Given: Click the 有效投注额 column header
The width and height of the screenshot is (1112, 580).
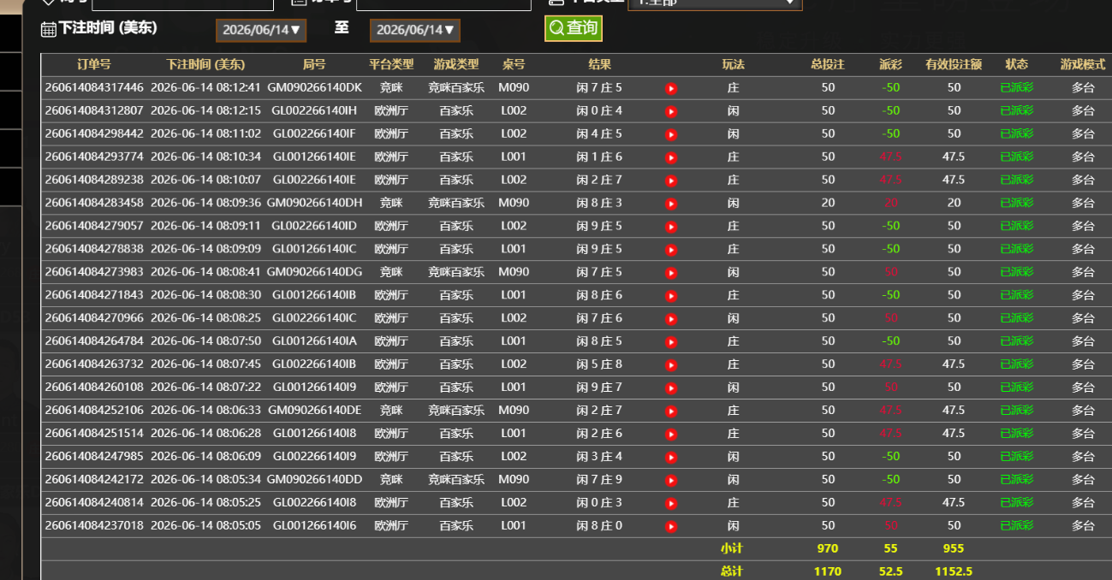Looking at the screenshot, I should 954,65.
